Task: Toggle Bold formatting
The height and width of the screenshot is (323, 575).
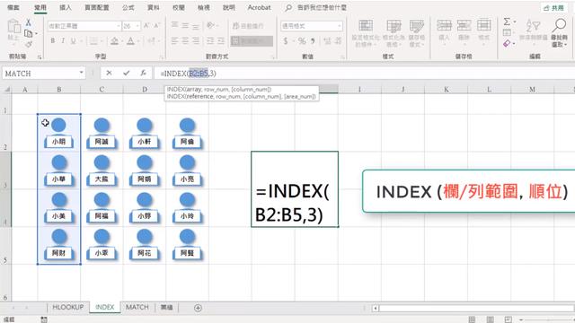Action: (53, 40)
